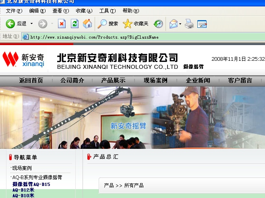This screenshot has height=198, width=265.
Task: Stop page loading with red X icon
Action: pyautogui.click(x=62, y=24)
